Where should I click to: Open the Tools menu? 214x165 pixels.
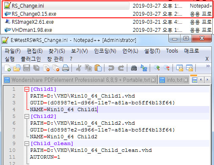[x=172, y=51]
